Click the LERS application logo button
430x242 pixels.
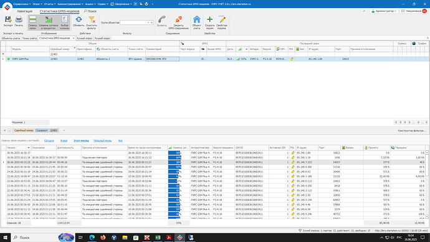[7, 7]
